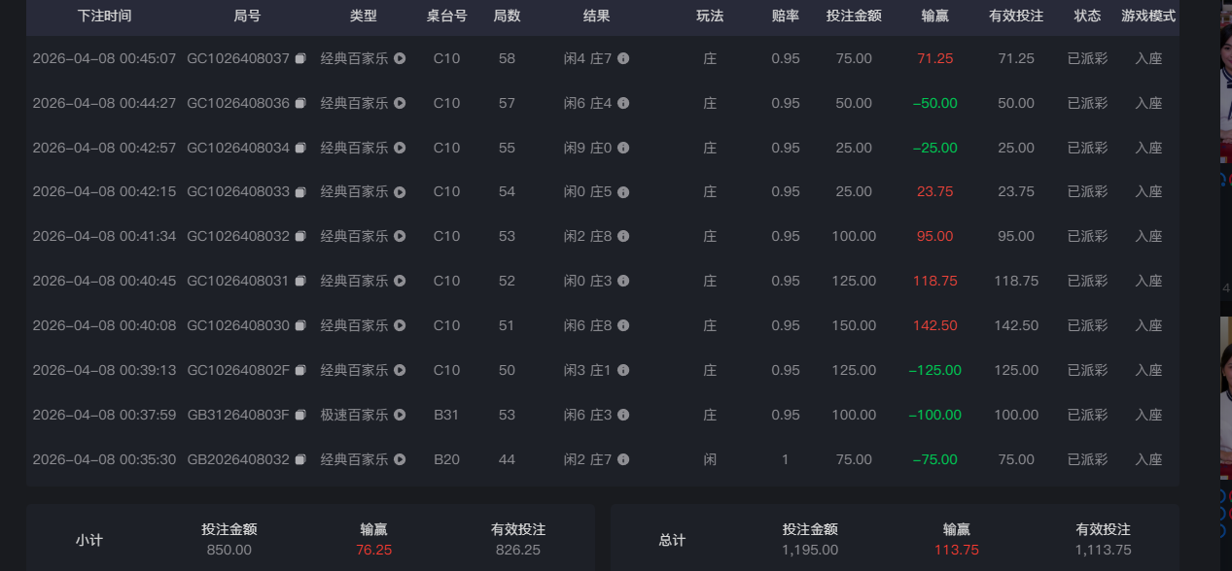Click the 输赢 column header
The height and width of the screenshot is (571, 1232).
[933, 17]
